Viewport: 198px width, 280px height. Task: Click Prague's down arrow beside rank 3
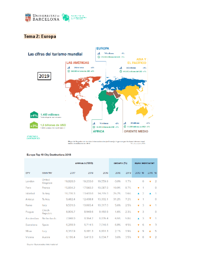click(x=138, y=212)
